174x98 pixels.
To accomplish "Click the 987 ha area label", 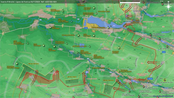I will point(33,64).
